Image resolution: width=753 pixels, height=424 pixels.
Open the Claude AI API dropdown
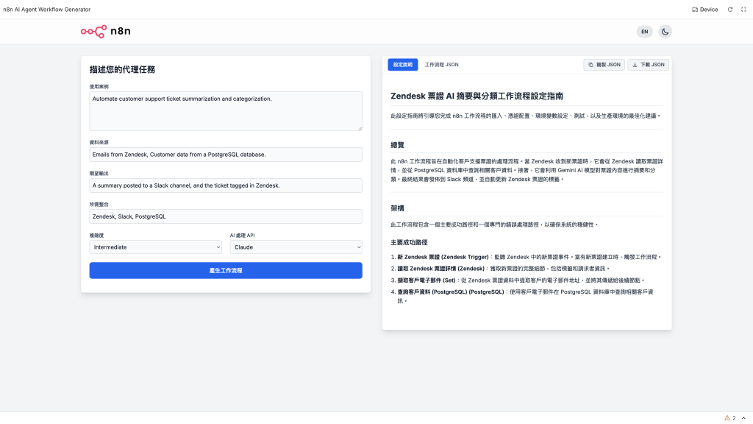pyautogui.click(x=296, y=247)
